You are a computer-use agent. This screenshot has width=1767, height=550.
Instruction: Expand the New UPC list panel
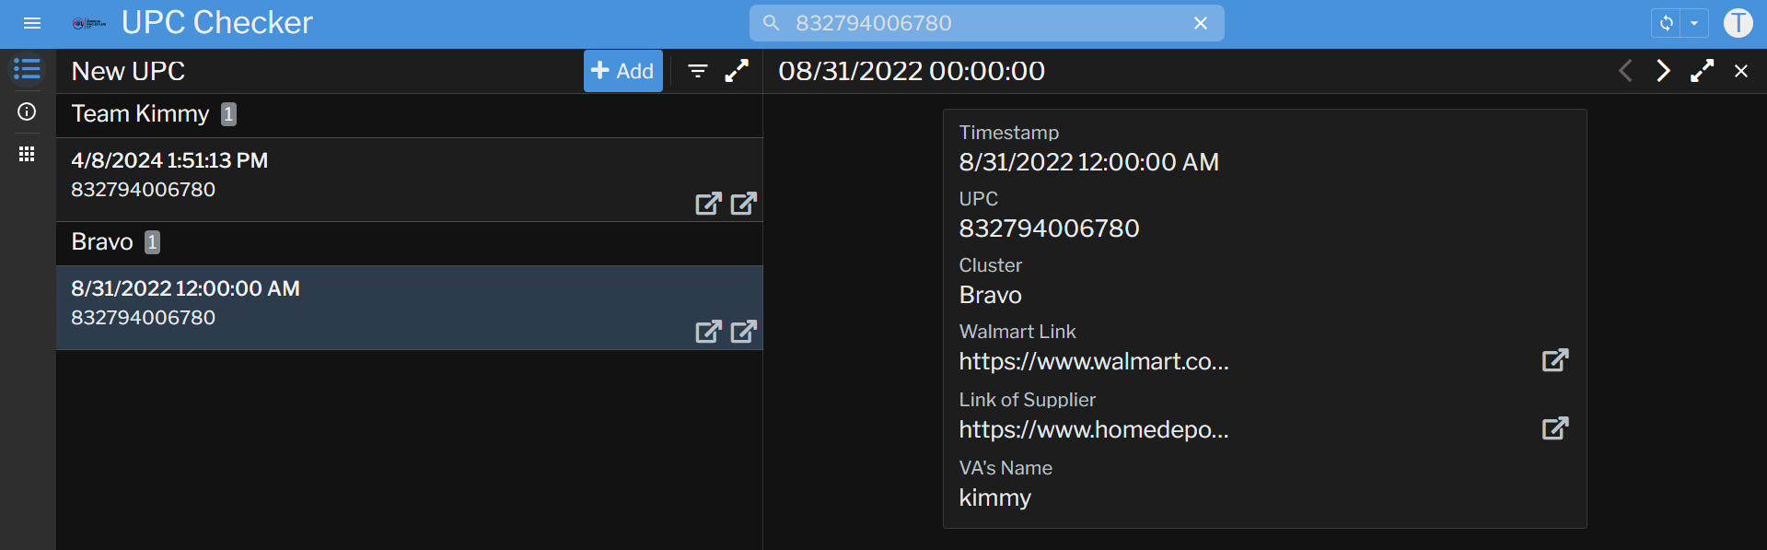click(737, 71)
